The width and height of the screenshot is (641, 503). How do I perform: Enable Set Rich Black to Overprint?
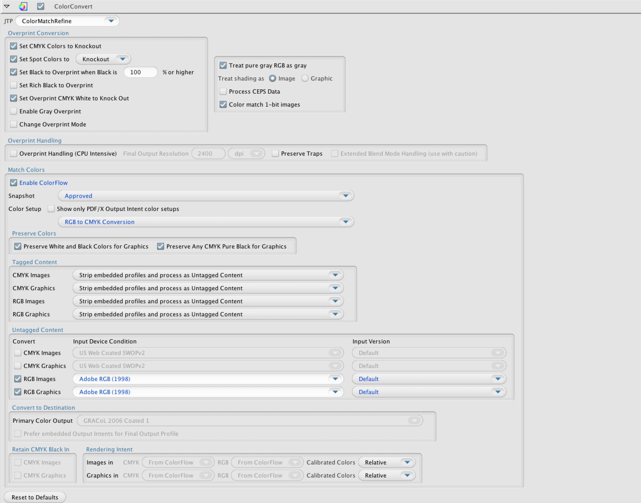(x=14, y=85)
